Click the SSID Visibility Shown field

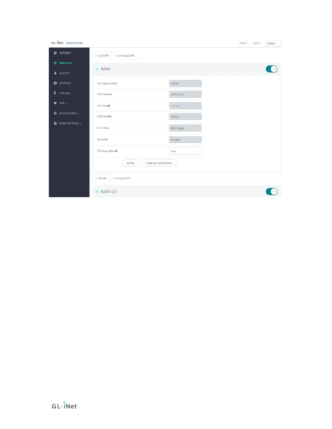[185, 116]
